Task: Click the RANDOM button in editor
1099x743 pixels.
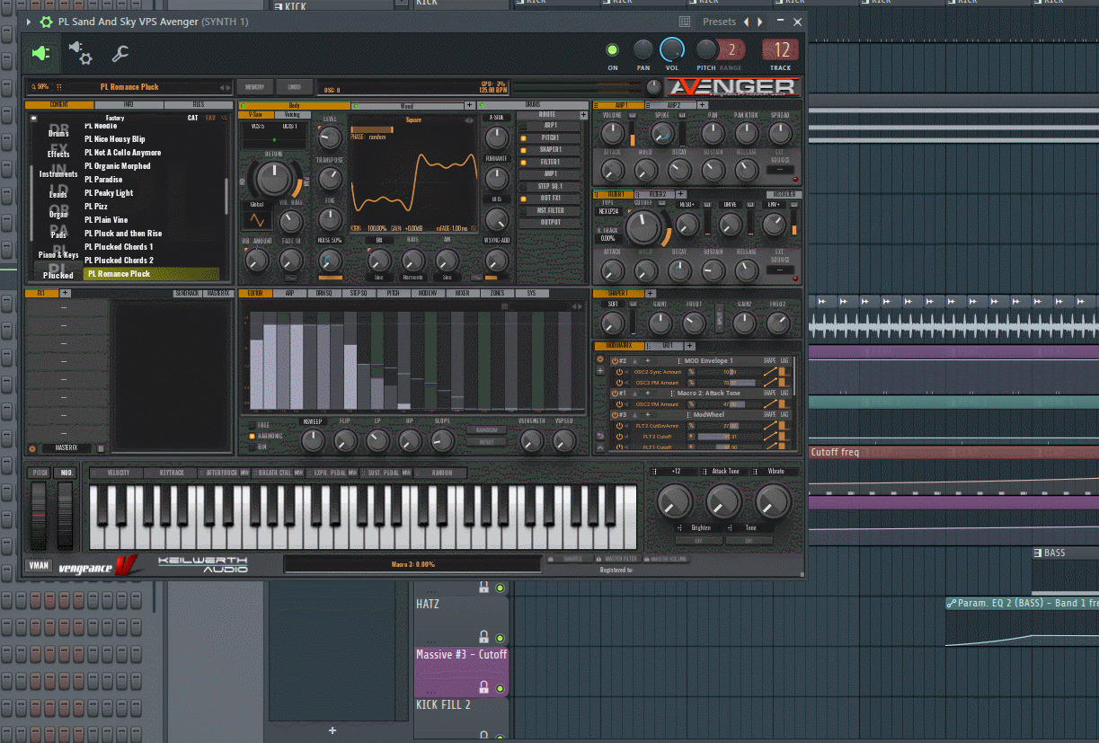Action: (486, 430)
